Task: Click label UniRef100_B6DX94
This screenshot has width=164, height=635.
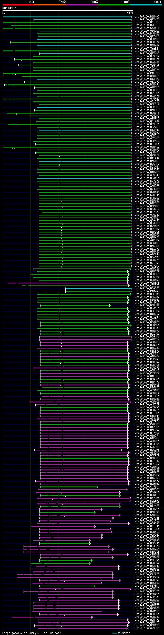Action: coord(147,85)
